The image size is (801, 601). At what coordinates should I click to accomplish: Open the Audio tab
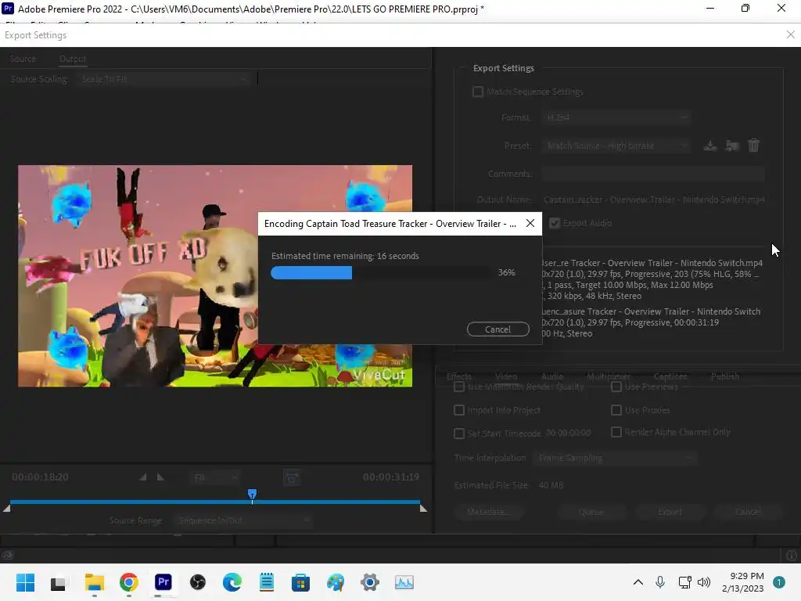pos(552,376)
